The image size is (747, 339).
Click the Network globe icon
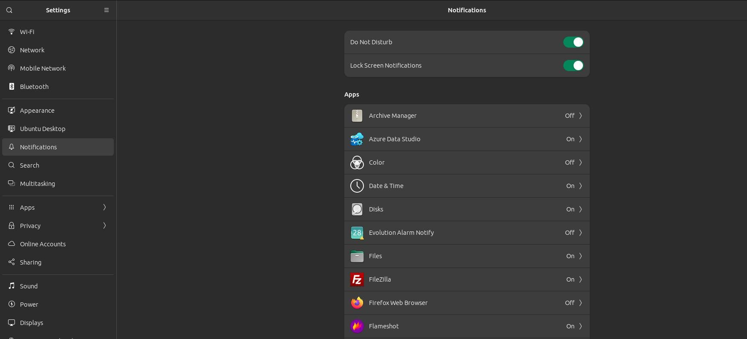[12, 50]
